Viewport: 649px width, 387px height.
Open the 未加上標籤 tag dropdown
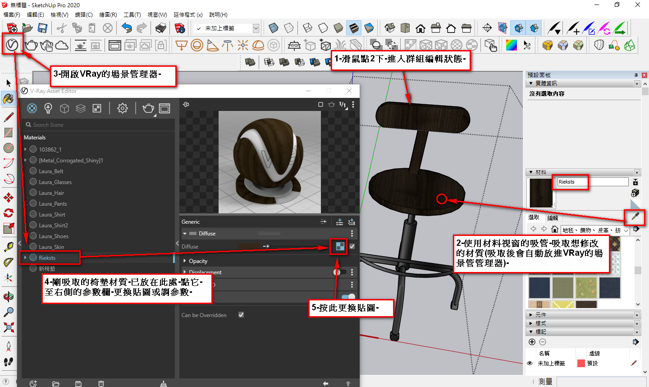pyautogui.click(x=256, y=28)
